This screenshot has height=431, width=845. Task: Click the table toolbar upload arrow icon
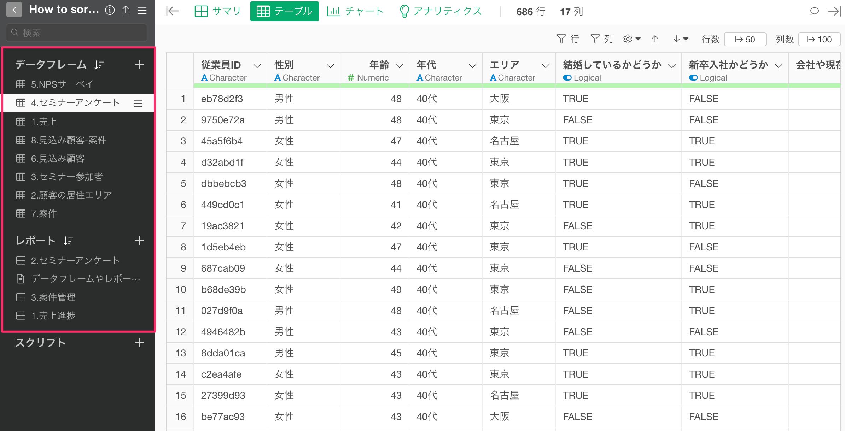coord(655,39)
